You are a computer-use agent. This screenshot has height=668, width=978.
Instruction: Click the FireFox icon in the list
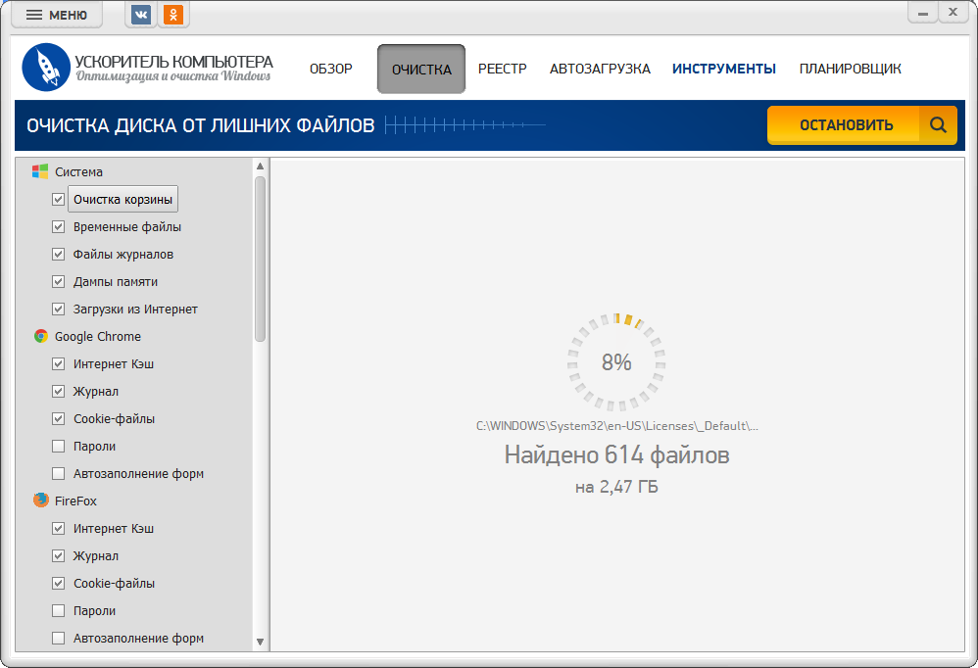(x=40, y=501)
